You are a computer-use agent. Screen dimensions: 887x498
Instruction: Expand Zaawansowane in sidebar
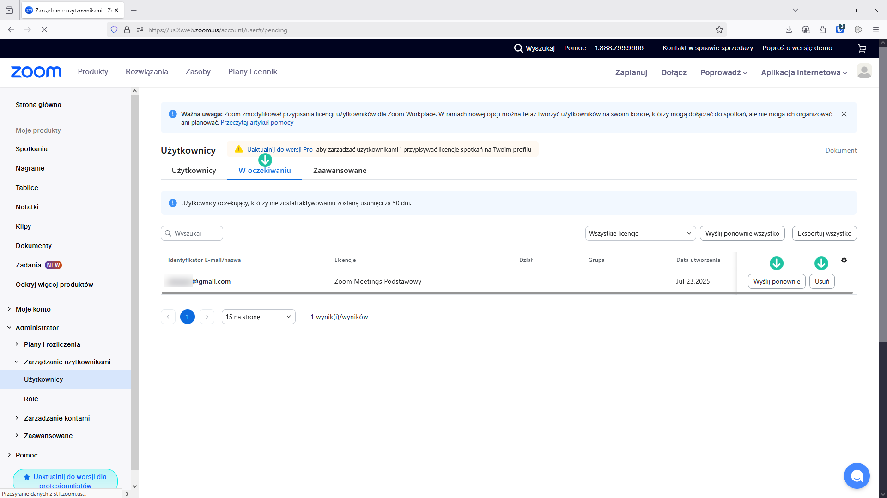[x=17, y=436]
